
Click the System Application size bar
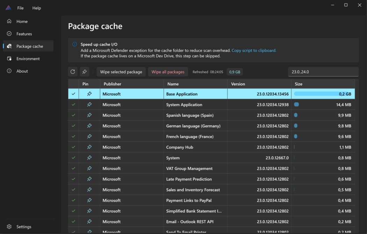(x=296, y=105)
